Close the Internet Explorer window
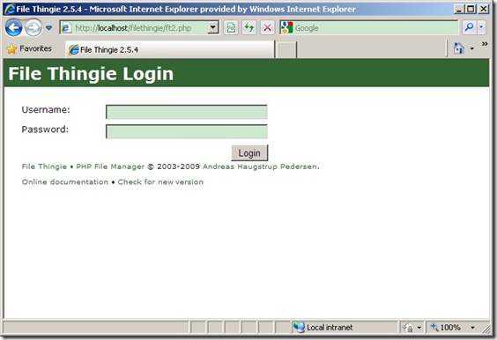Viewport: 497px width, 340px height. coord(484,9)
